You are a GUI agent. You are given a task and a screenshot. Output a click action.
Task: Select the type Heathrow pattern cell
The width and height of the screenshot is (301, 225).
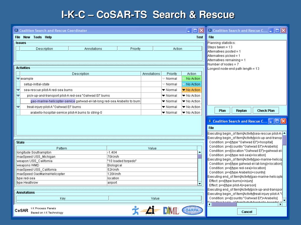pos(62,183)
